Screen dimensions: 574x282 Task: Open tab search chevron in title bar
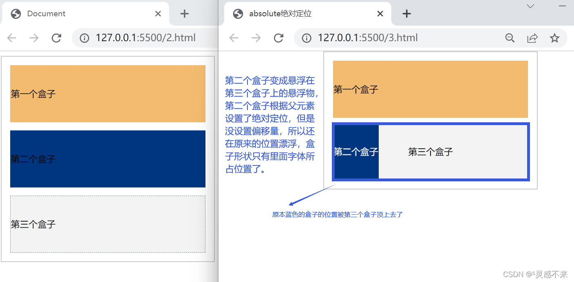530,6
